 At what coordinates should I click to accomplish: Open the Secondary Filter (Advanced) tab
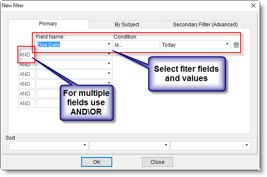[208, 25]
